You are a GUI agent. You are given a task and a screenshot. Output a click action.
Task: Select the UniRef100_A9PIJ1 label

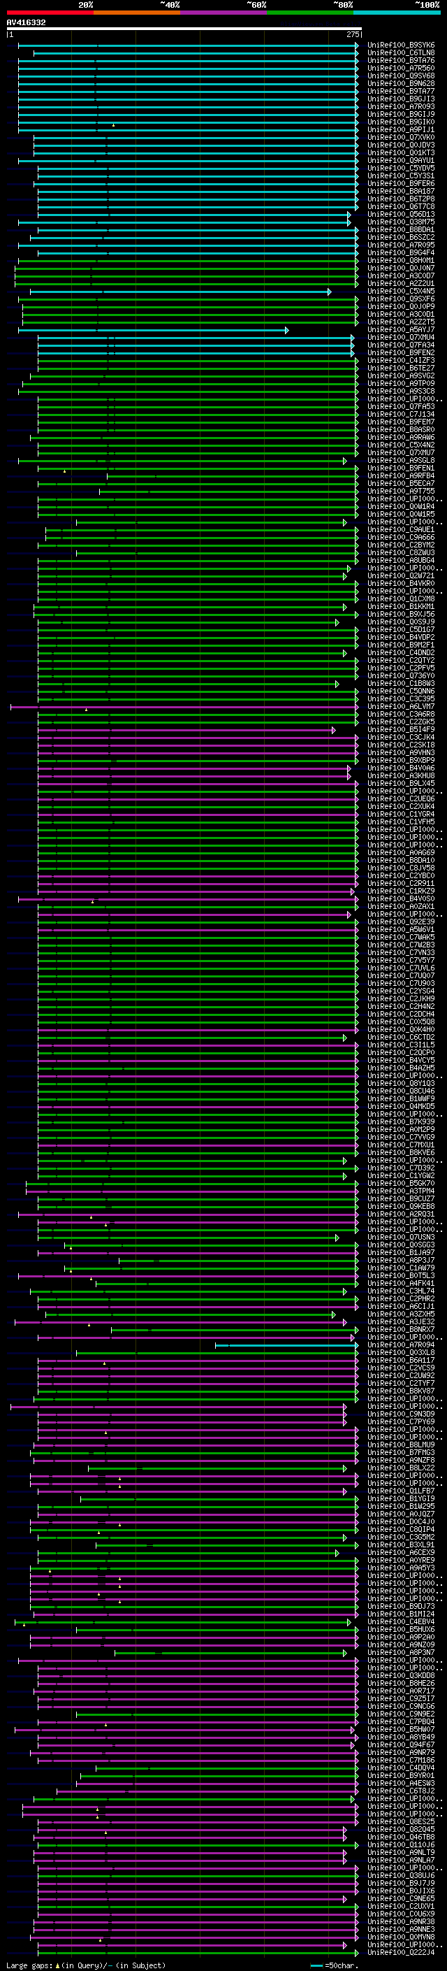pyautogui.click(x=400, y=130)
